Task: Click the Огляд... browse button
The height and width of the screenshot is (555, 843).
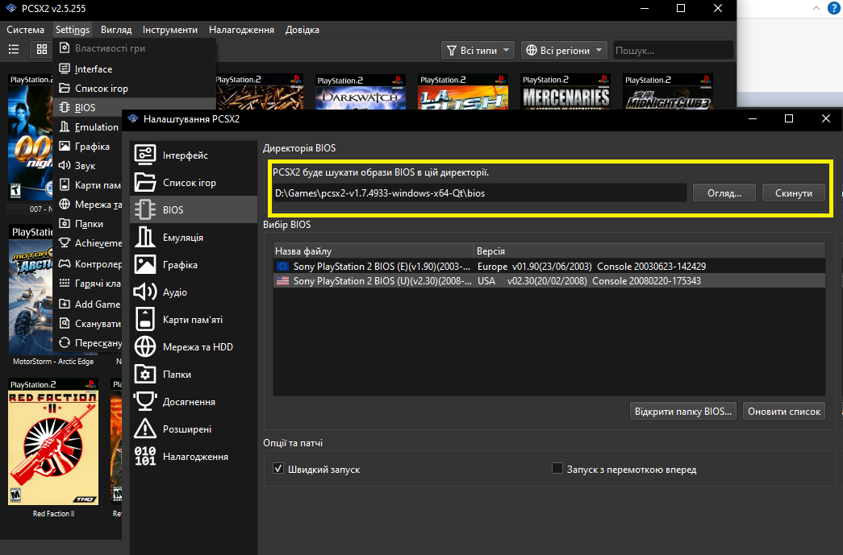Action: point(724,193)
